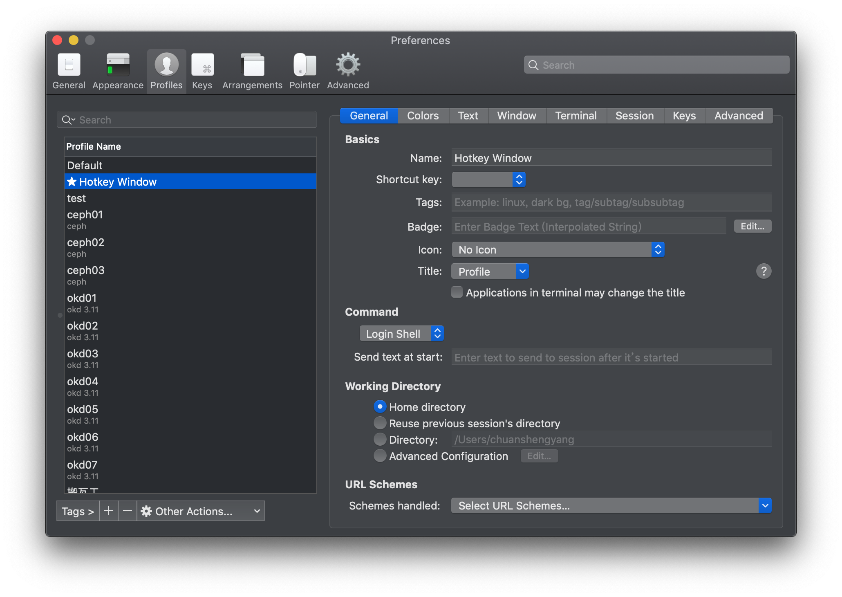Open the Other Actions gear menu
Image resolution: width=842 pixels, height=597 pixels.
(x=200, y=511)
